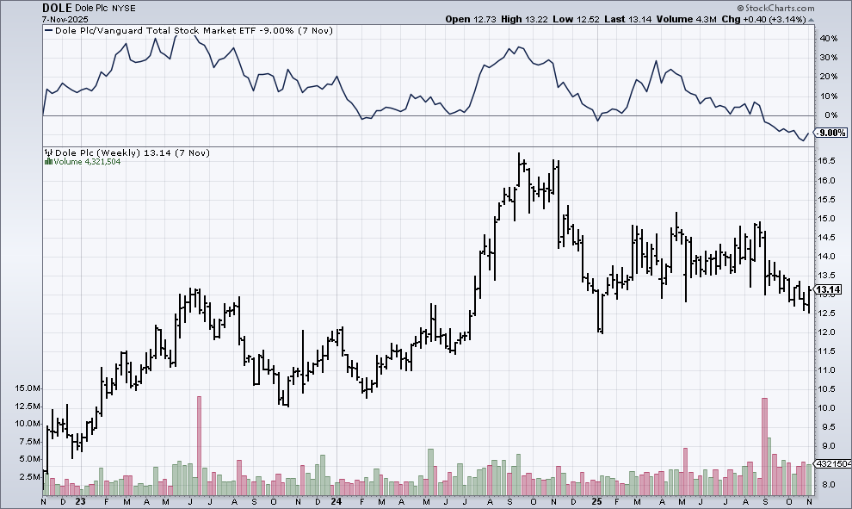Click the OHLC bar icon beside Dole Plc (Weekly)
This screenshot has height=509, width=852.
(x=48, y=152)
